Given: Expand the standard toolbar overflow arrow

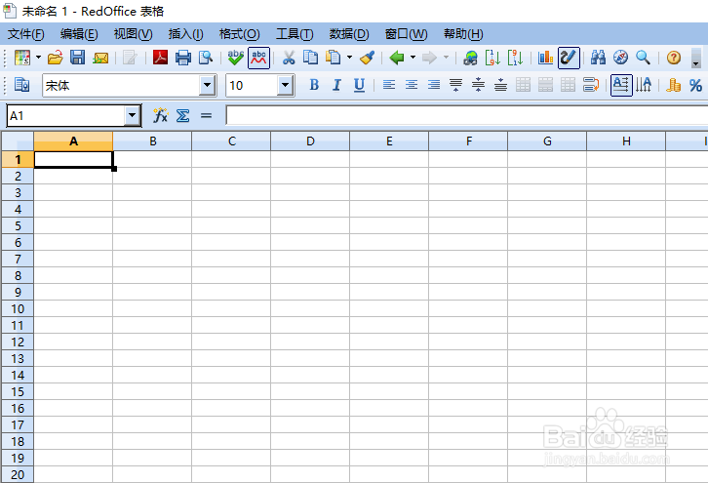Looking at the screenshot, I should point(695,59).
